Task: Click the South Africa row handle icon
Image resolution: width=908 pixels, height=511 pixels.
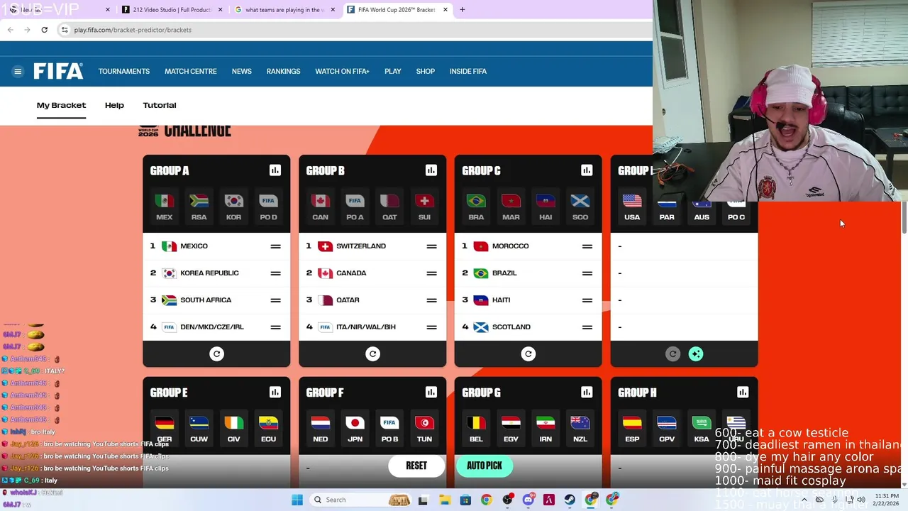Action: [275, 300]
